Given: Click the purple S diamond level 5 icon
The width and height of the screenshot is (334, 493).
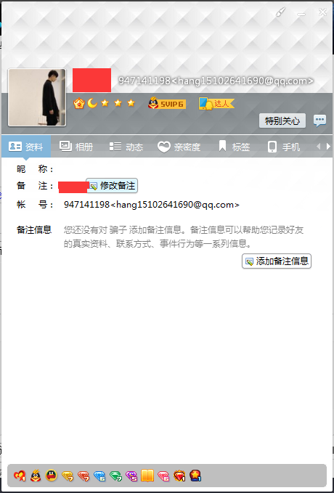Looking at the screenshot, I should coord(131,476).
